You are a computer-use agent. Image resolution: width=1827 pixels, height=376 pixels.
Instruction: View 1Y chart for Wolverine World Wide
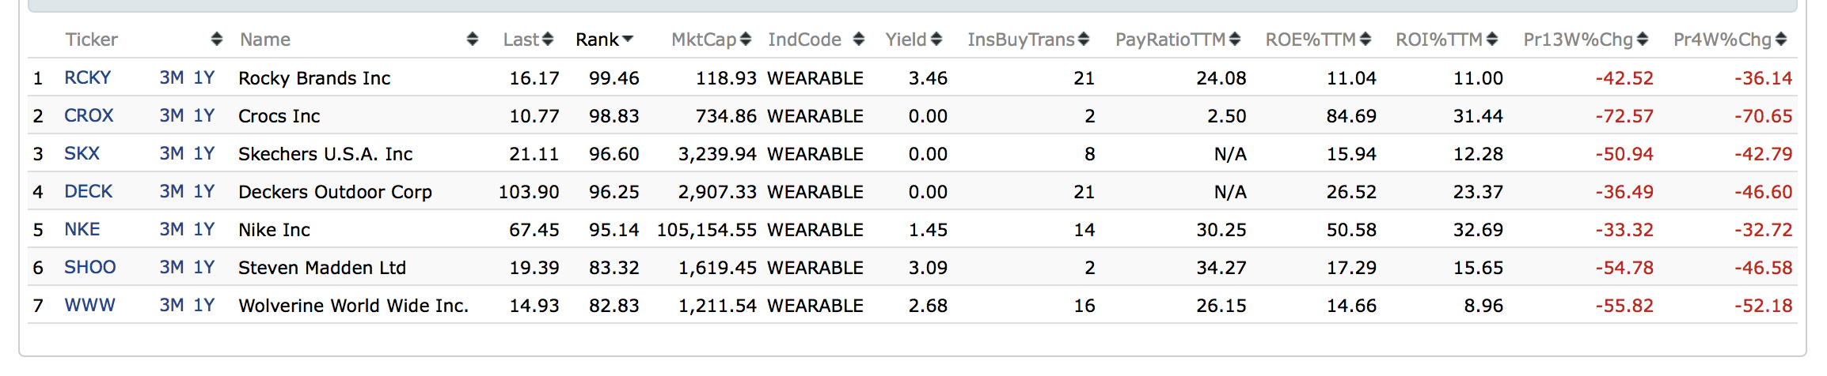[x=204, y=306]
